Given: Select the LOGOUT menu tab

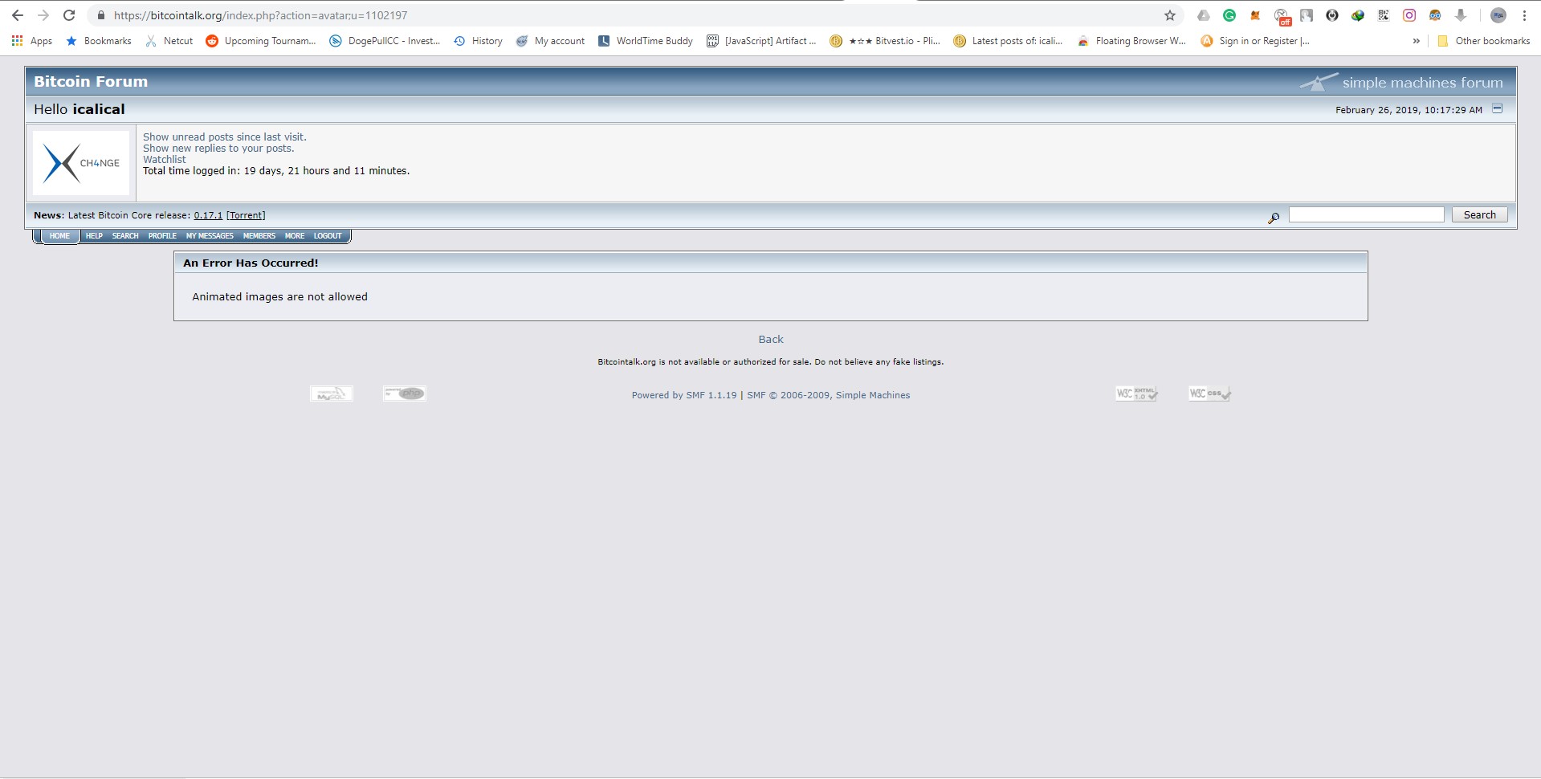Looking at the screenshot, I should tap(328, 236).
